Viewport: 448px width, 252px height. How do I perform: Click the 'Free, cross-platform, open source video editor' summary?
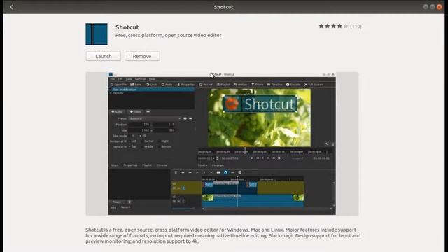tap(168, 35)
